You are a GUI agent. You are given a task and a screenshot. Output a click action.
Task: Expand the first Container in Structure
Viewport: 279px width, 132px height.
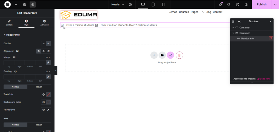pyautogui.click(x=233, y=28)
